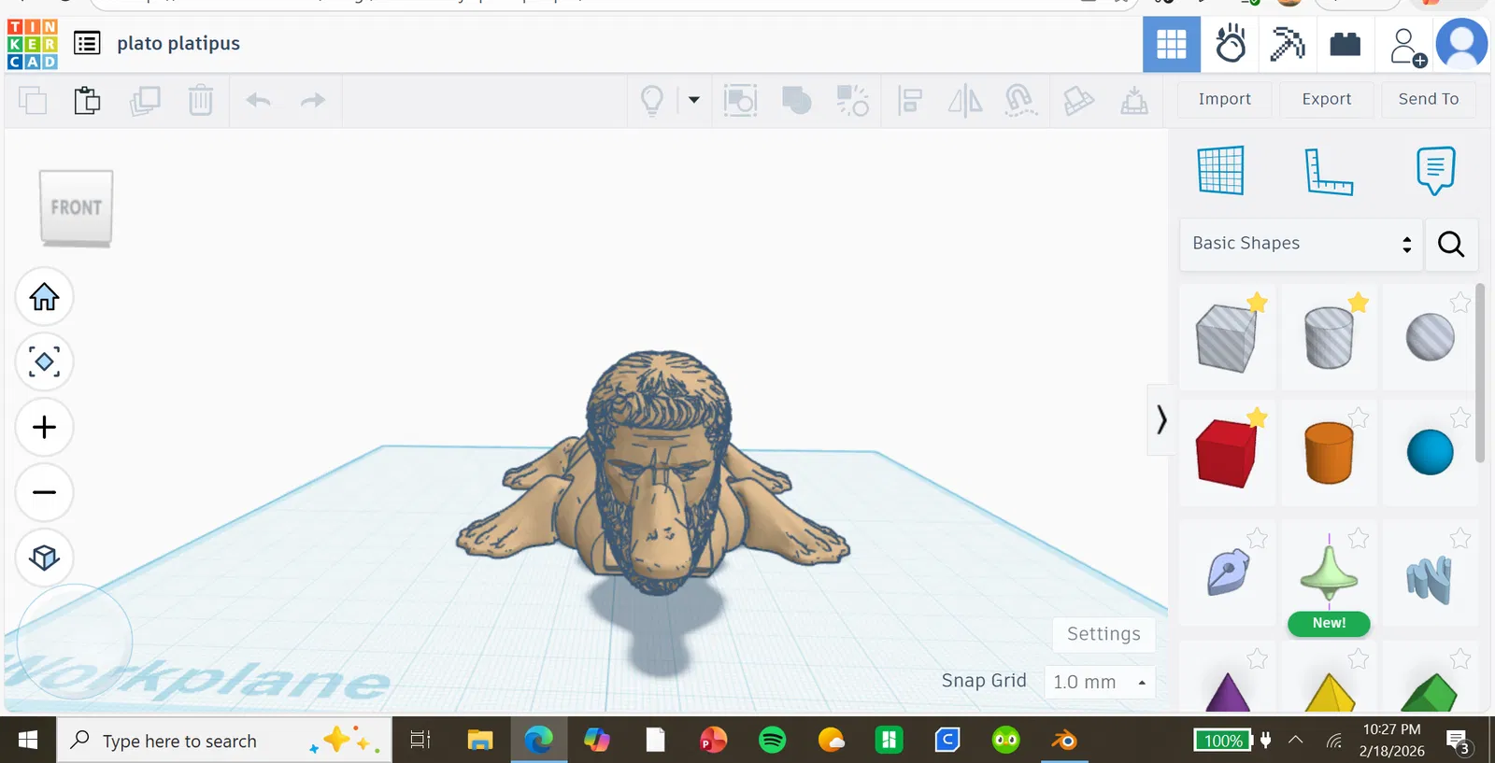Zoom out with the minus button
1495x763 pixels.
click(x=44, y=492)
